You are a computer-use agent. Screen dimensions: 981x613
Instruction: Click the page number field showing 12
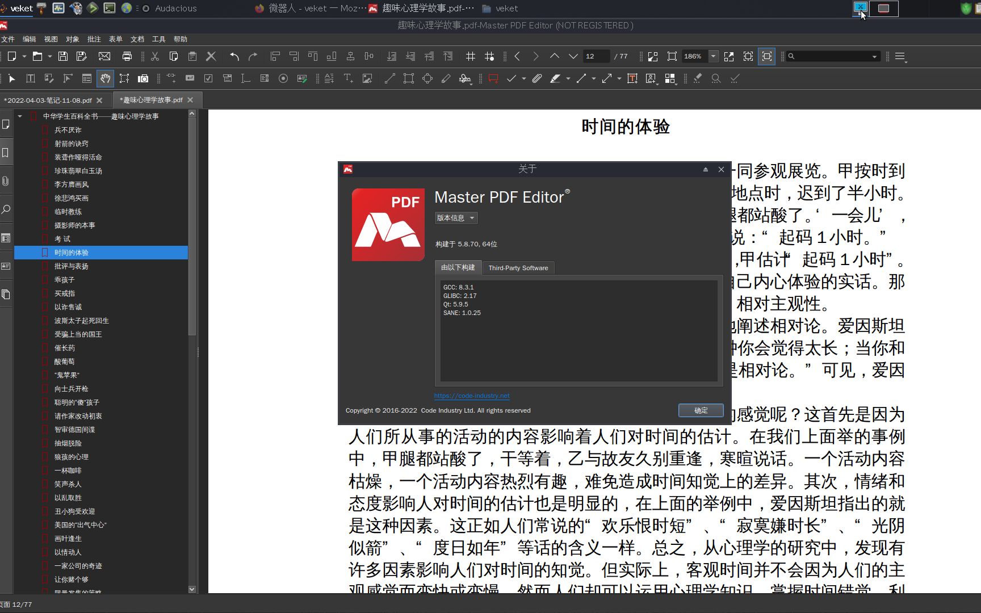click(x=596, y=56)
